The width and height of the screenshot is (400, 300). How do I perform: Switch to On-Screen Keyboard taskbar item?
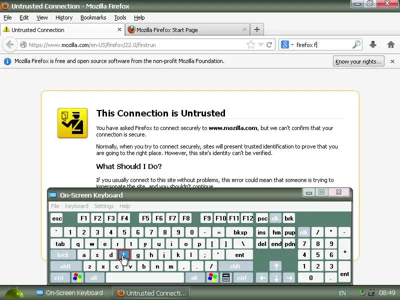[69, 293]
